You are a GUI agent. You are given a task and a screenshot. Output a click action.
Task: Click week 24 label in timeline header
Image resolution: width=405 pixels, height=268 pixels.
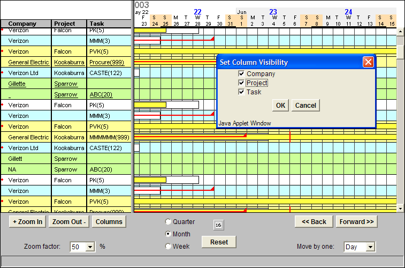[348, 12]
